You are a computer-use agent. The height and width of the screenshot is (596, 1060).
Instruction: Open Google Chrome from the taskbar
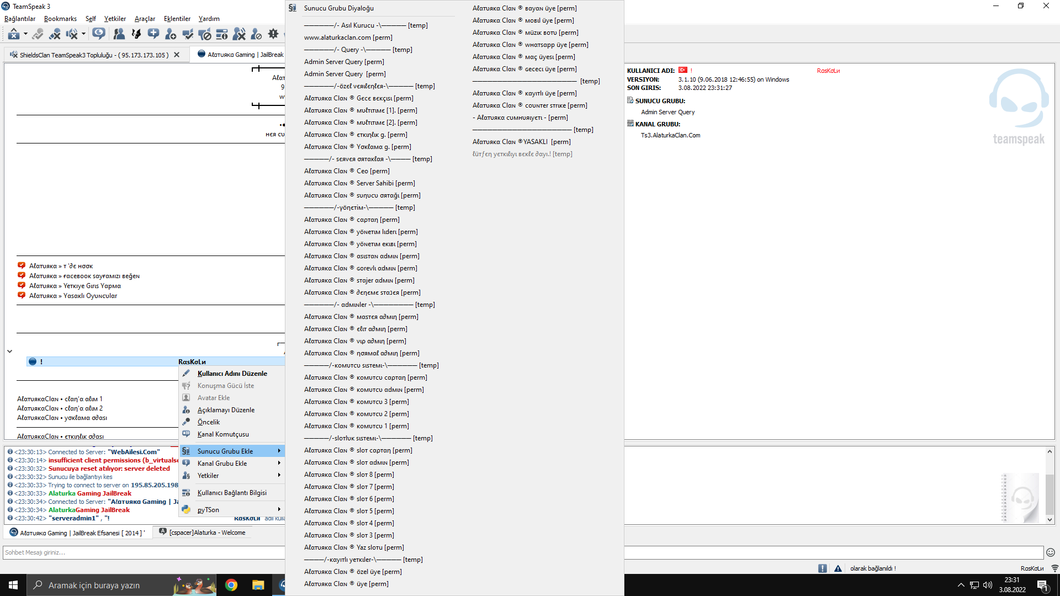[x=231, y=585]
